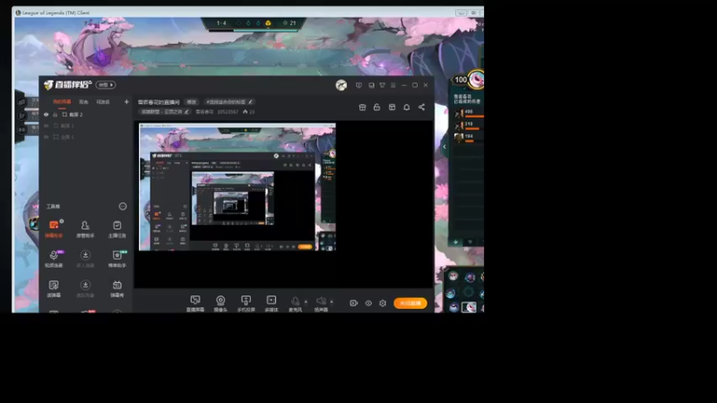Open the 多人连麦 download tool
Viewport: 717px width, 403px height.
tap(85, 259)
